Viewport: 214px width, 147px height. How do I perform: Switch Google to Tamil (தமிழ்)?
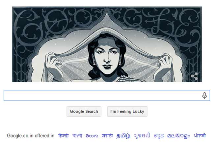tap(123, 136)
